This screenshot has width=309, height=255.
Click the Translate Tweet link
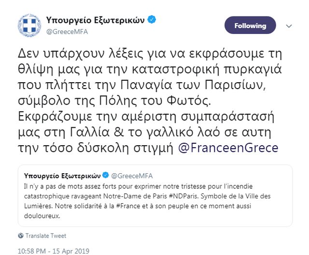45,236
